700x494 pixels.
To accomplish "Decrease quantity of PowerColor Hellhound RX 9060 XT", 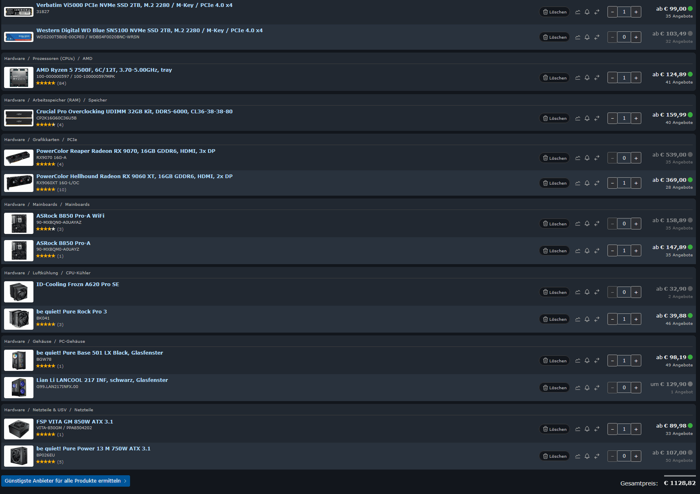I will [612, 183].
